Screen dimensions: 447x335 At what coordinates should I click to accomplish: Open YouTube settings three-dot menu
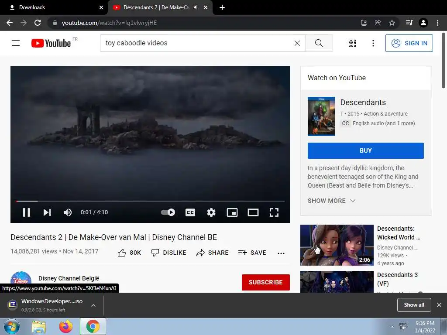pyautogui.click(x=373, y=43)
